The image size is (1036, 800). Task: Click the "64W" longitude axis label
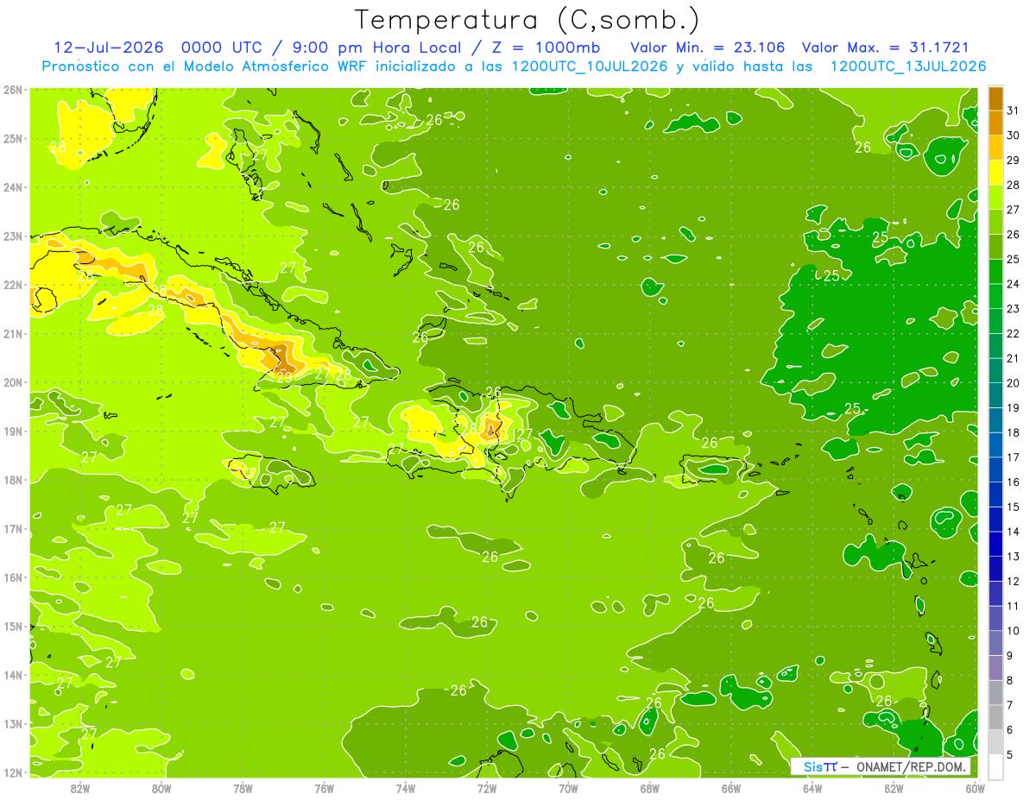point(812,787)
